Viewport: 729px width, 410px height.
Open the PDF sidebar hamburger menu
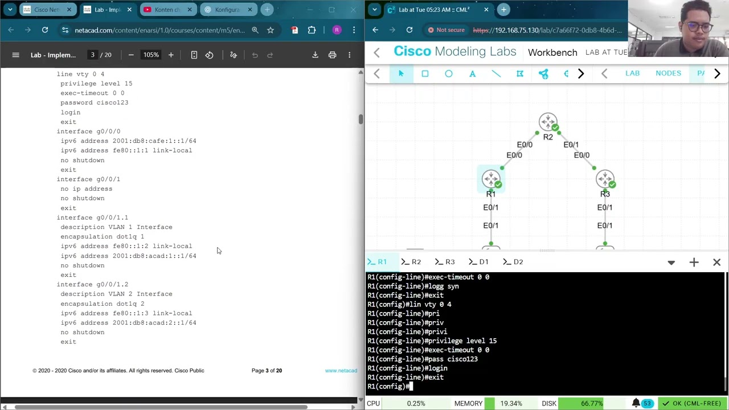coord(15,55)
